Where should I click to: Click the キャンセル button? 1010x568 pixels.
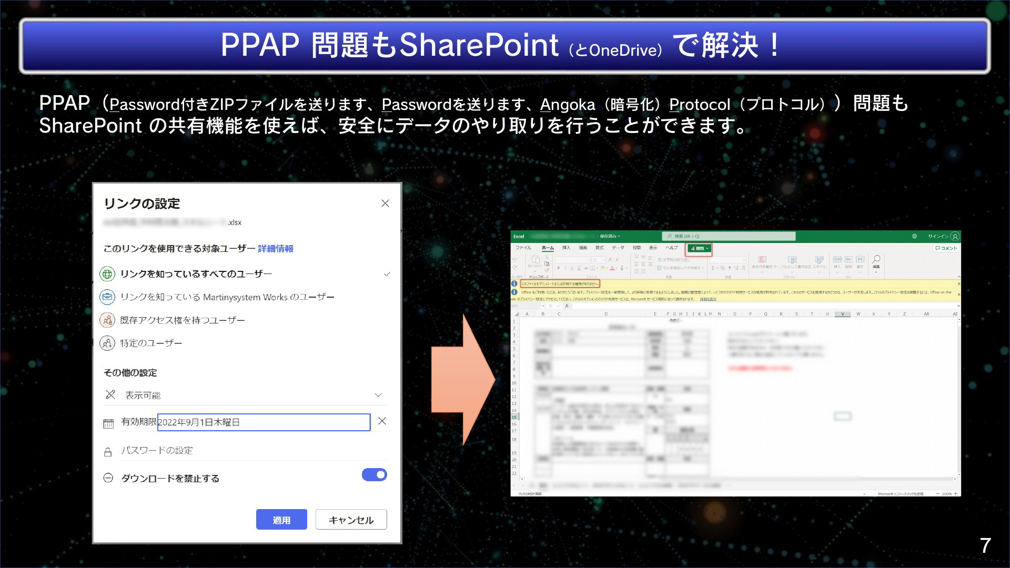point(351,520)
